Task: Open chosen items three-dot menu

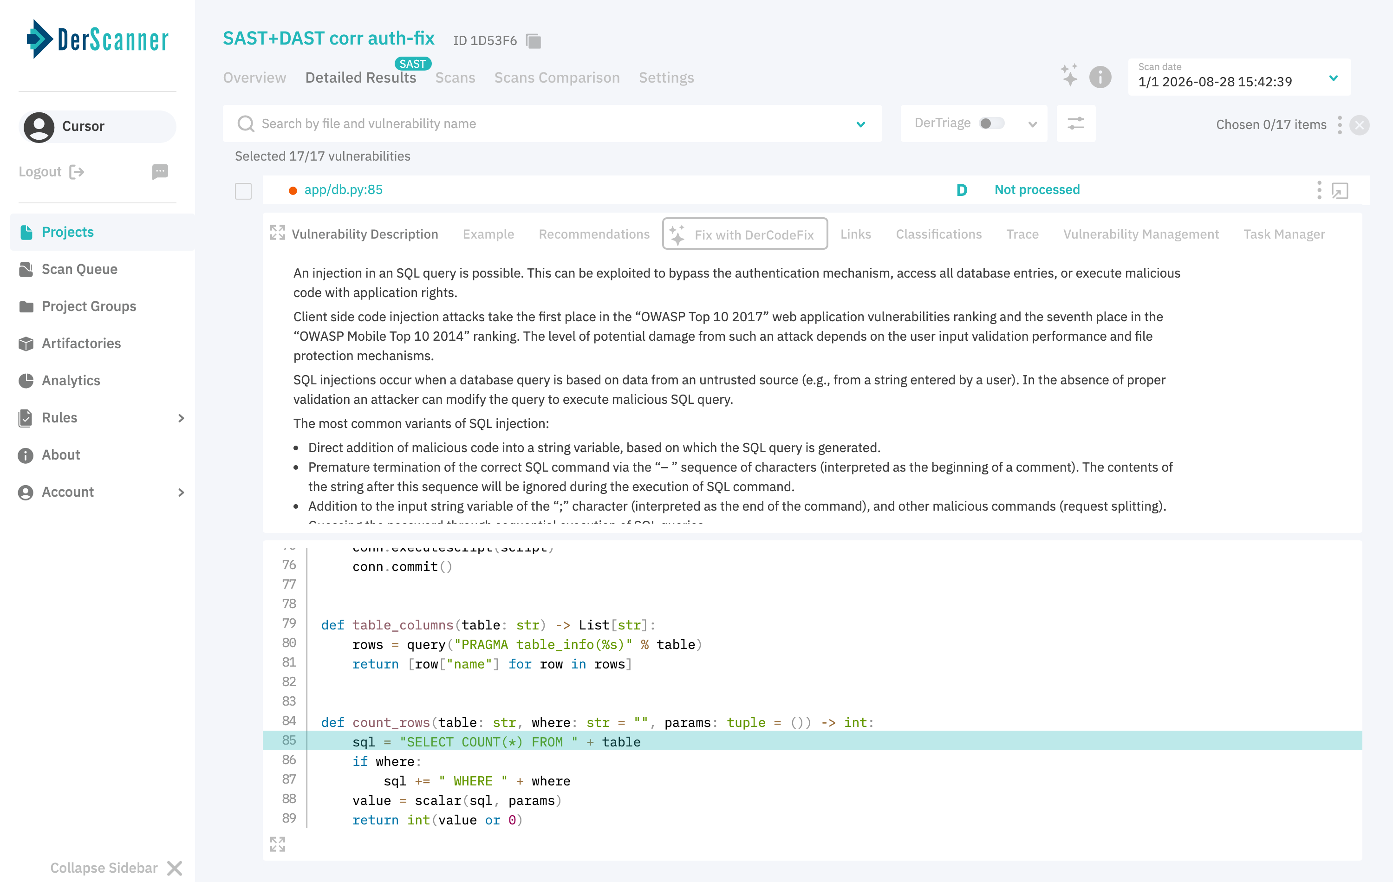Action: [x=1340, y=124]
